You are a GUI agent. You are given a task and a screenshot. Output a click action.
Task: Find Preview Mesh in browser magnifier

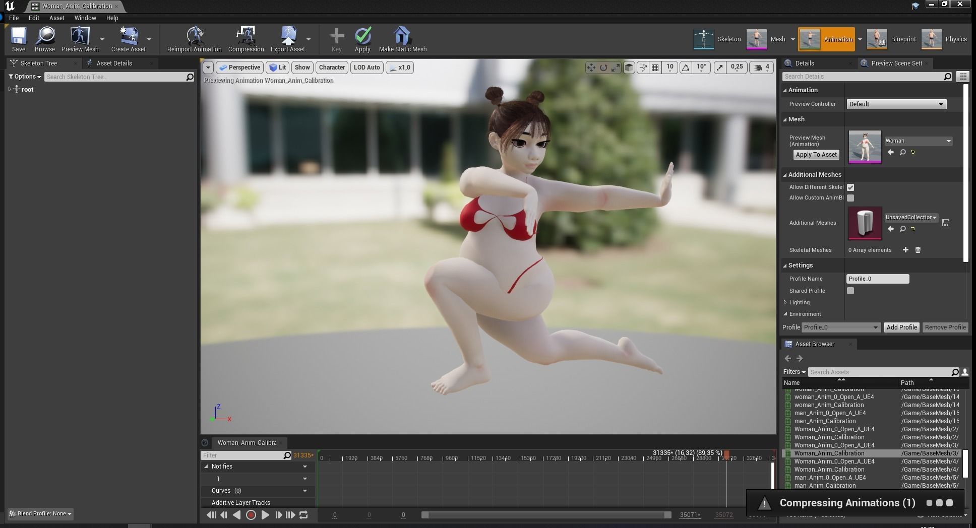click(902, 152)
